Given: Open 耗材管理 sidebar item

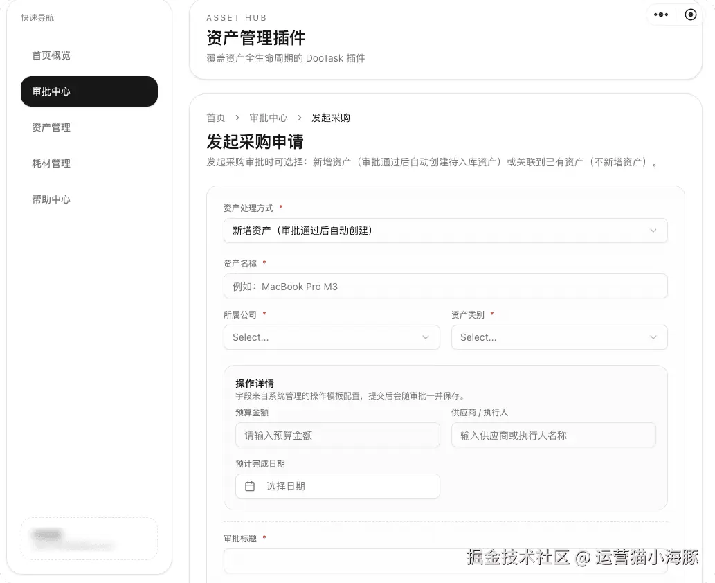Looking at the screenshot, I should tap(89, 163).
